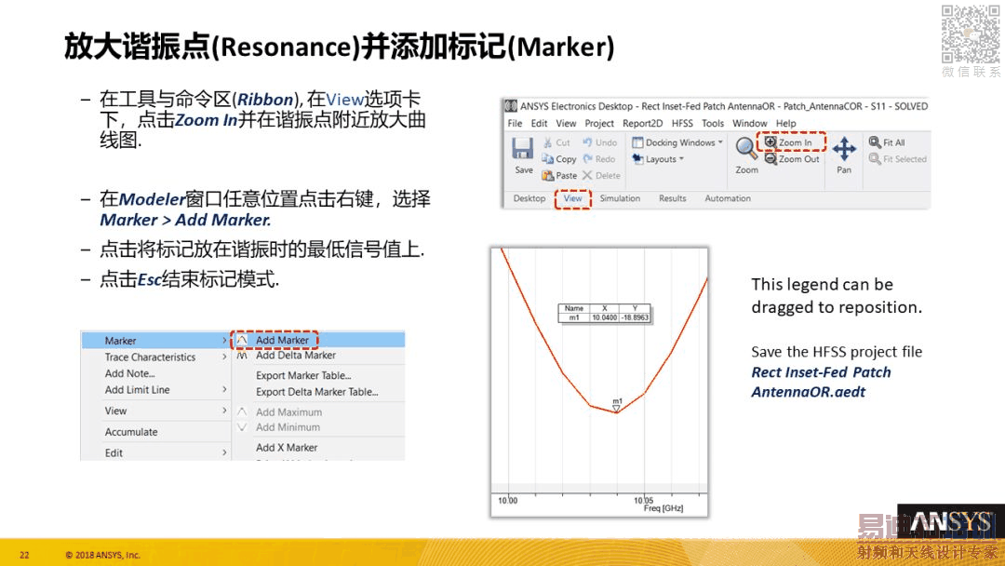Viewport: 1005px width, 566px height.
Task: Switch to the Simulation ribbon tab
Action: coord(620,198)
